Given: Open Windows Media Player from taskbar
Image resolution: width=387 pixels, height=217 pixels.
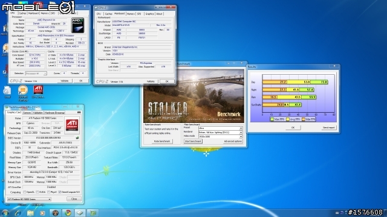Looking at the screenshot, I should click(x=42, y=213).
